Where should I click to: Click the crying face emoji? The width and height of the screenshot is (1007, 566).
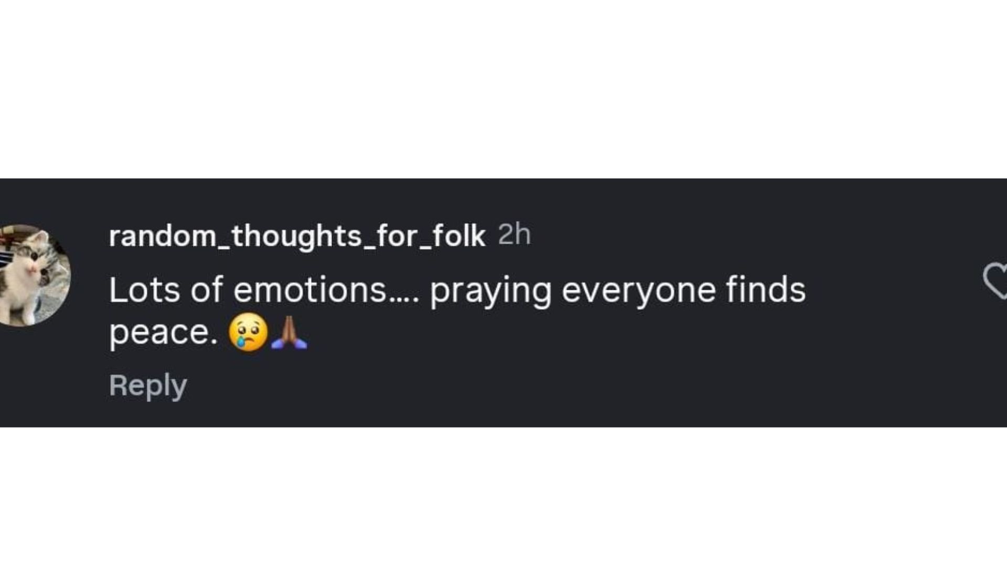(x=248, y=333)
